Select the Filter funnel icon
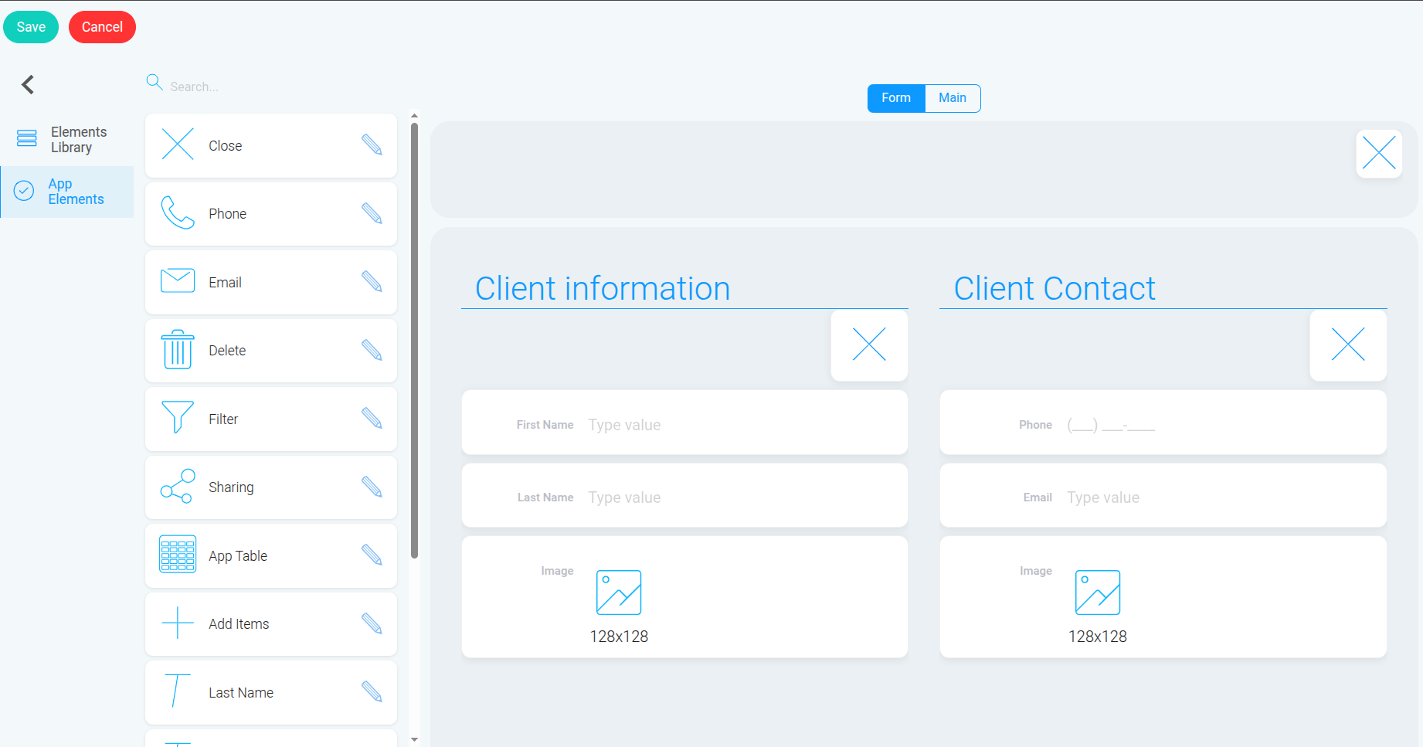 pyautogui.click(x=178, y=417)
